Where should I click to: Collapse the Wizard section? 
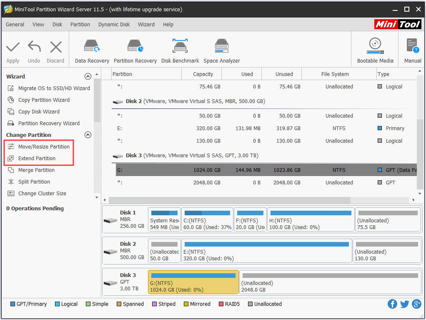coord(88,76)
